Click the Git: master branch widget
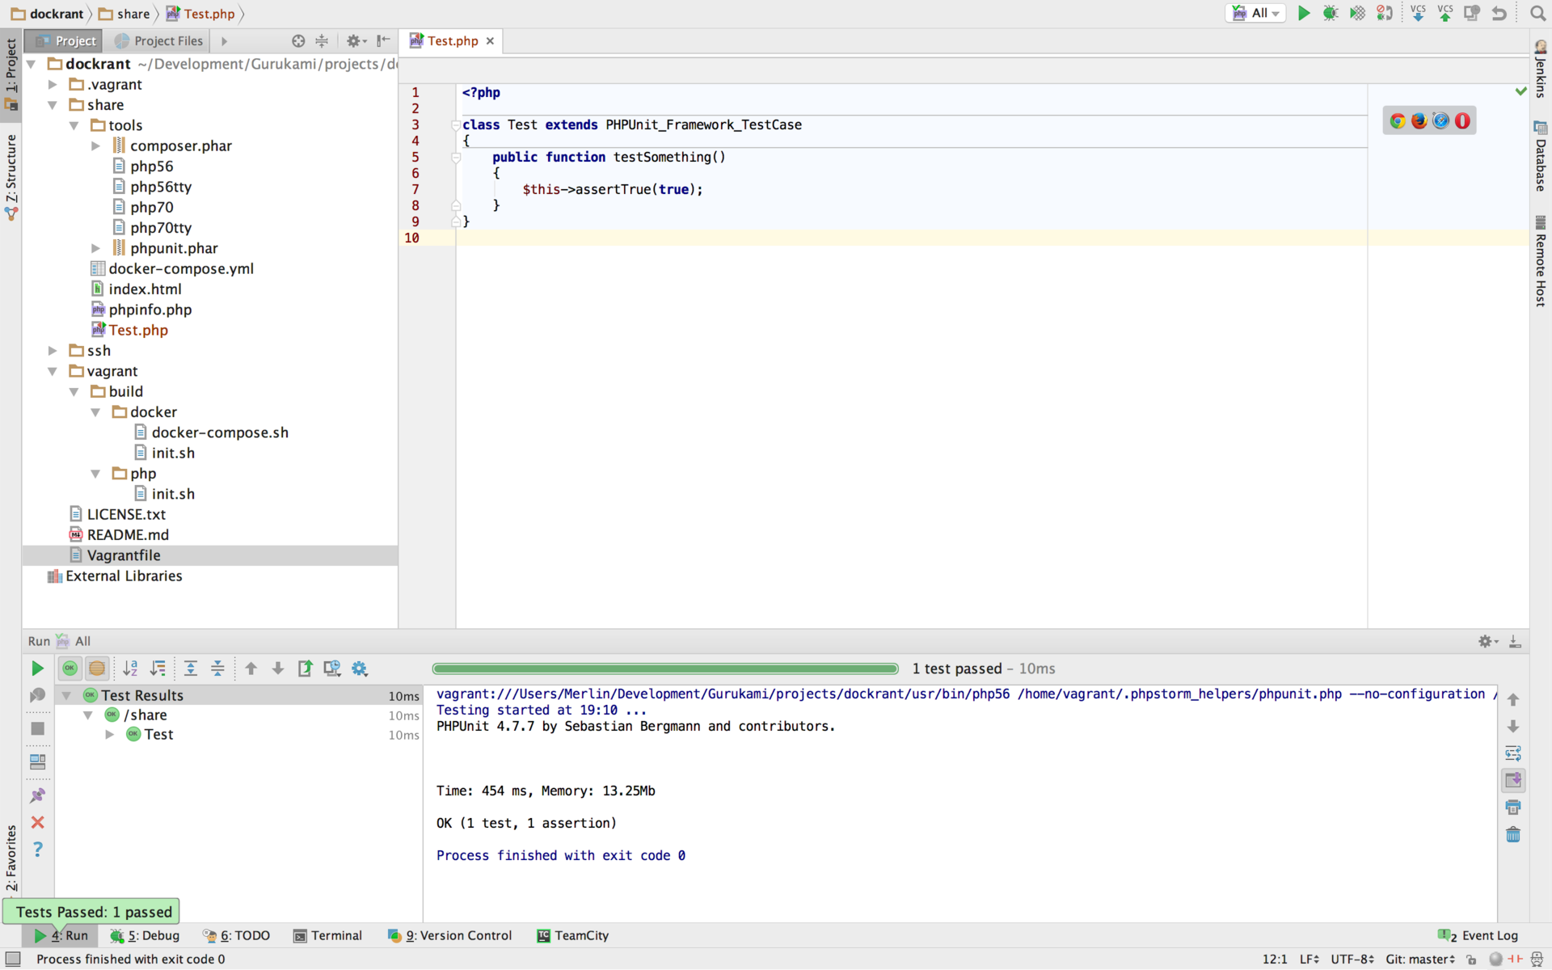Viewport: 1552px width, 970px height. (1419, 959)
